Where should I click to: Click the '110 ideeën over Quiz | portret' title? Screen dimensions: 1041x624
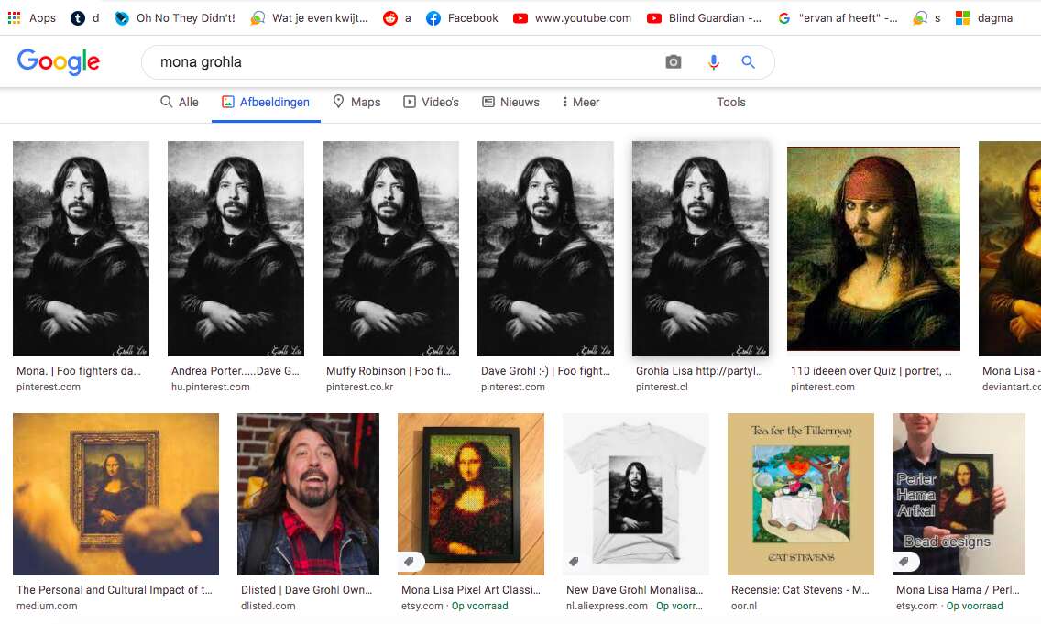click(871, 370)
